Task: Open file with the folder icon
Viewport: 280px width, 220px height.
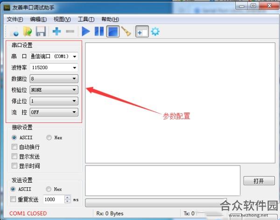Action: [28, 32]
